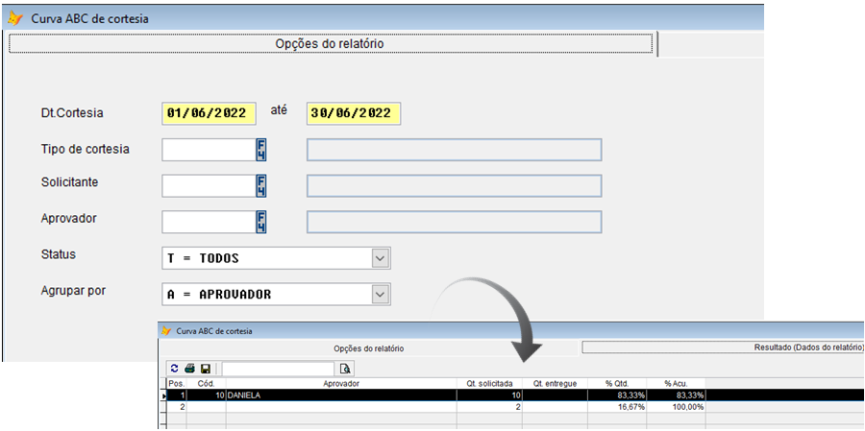Click the % Acu. column header
This screenshot has width=865, height=431.
tap(677, 383)
